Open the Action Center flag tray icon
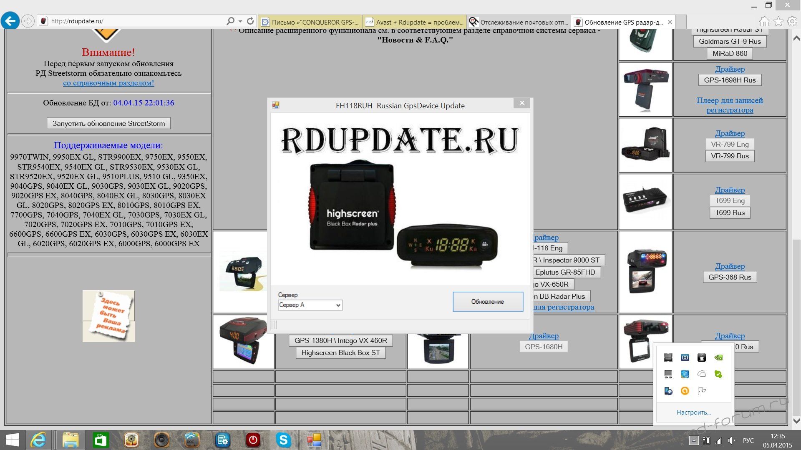This screenshot has width=801, height=450. tap(701, 391)
